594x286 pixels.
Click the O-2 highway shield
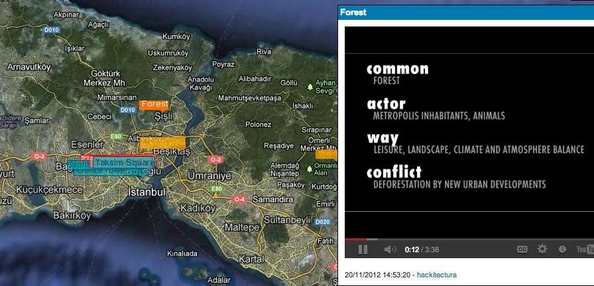pos(215,160)
